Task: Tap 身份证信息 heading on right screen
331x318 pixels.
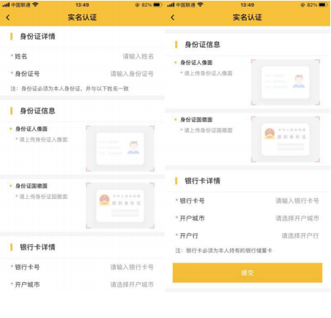Action: (202, 45)
